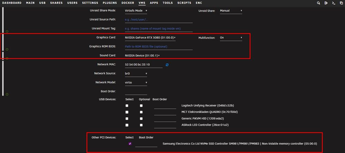Click the overlapping windows icon in top bar
Screen dimensions: 345x153
point(341,3)
